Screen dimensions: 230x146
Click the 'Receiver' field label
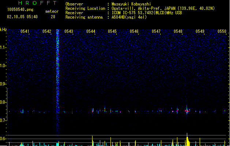click(74, 13)
